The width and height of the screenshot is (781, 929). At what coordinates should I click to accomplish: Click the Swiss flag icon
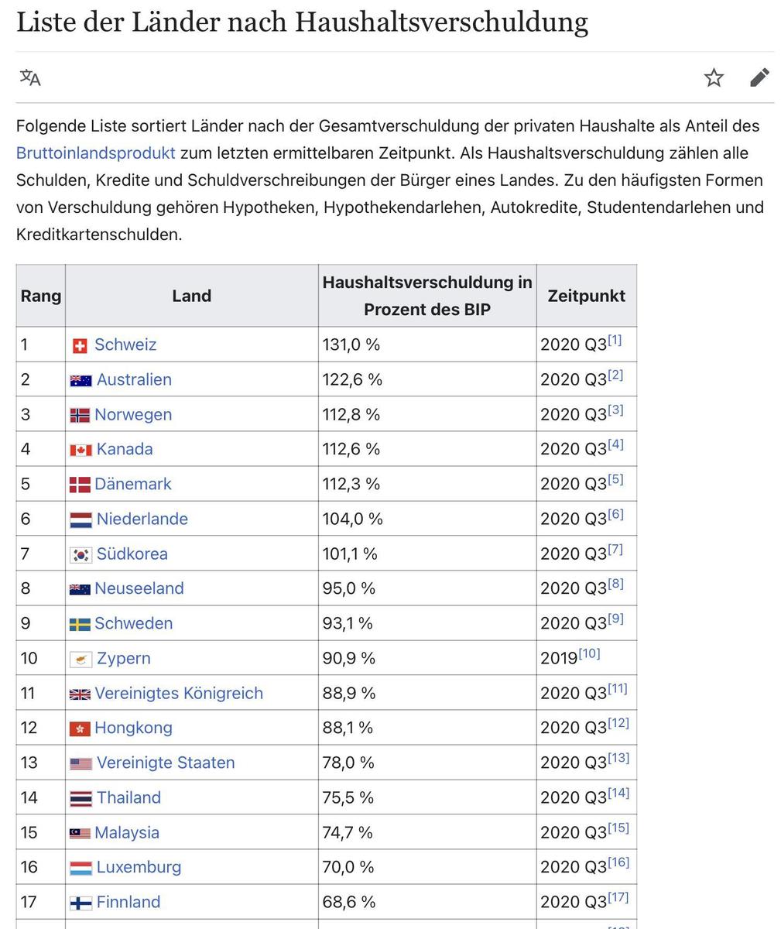[80, 345]
